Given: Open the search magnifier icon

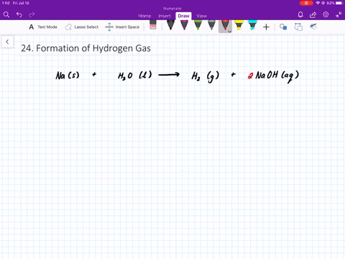Looking at the screenshot, I should (6, 14).
